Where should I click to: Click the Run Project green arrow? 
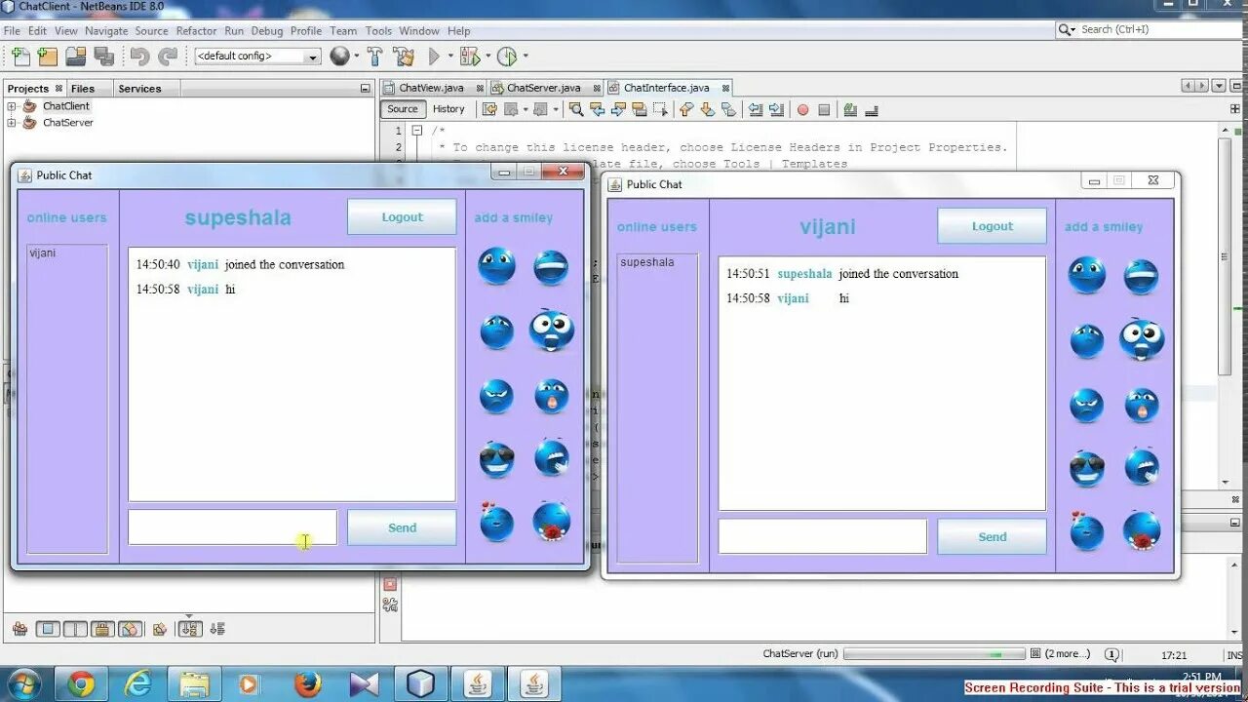click(x=435, y=57)
